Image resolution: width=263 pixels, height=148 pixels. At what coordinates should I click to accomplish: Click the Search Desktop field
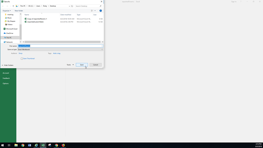click(87, 6)
